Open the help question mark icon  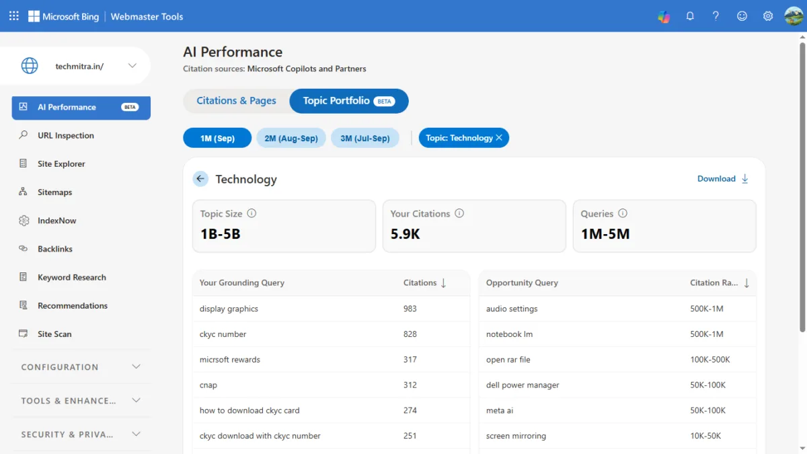[x=716, y=16]
